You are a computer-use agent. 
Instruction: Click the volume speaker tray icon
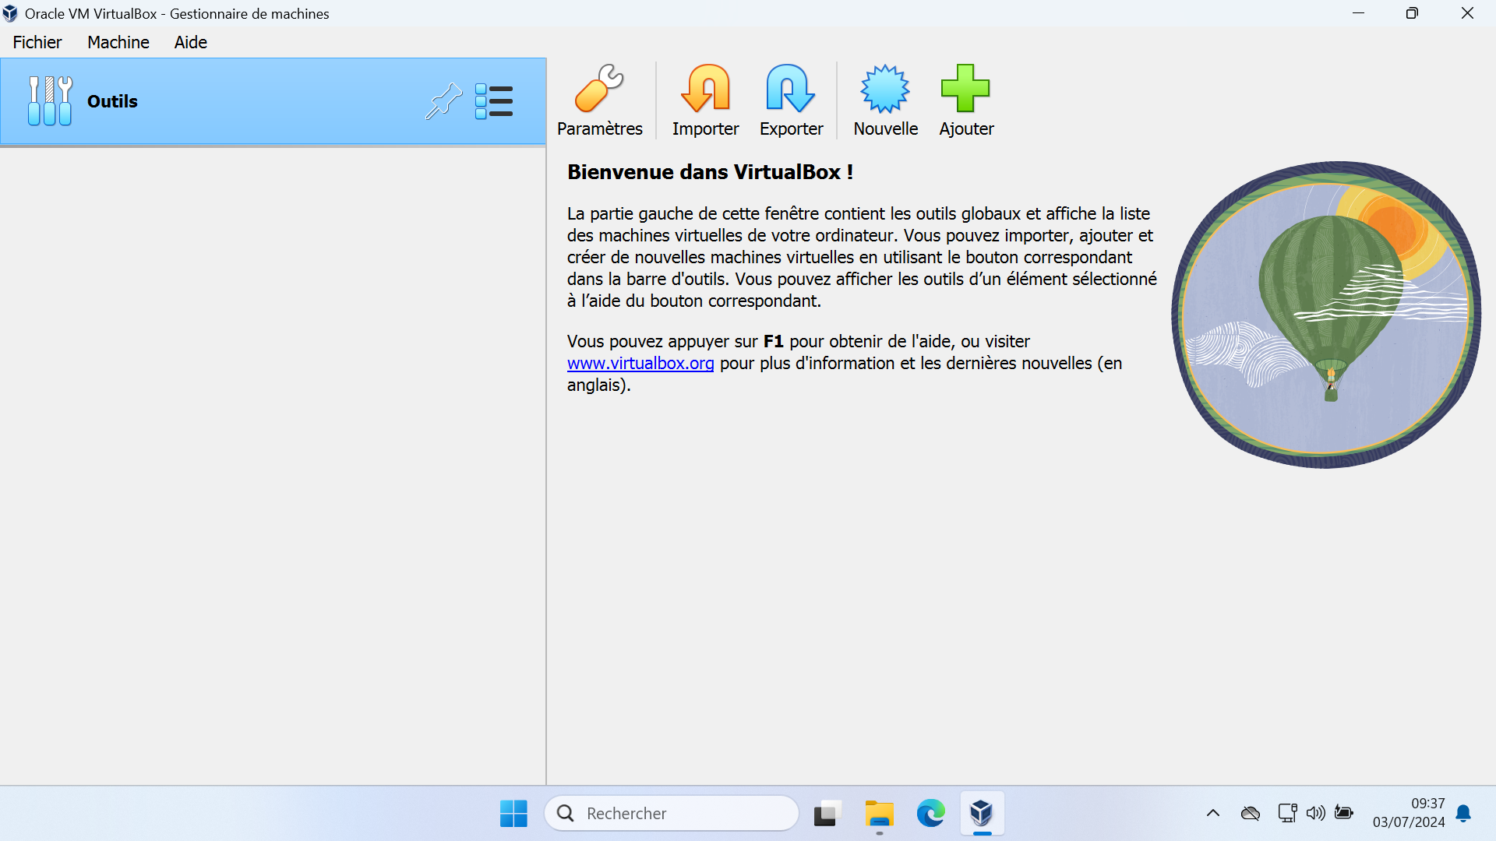[x=1315, y=814]
